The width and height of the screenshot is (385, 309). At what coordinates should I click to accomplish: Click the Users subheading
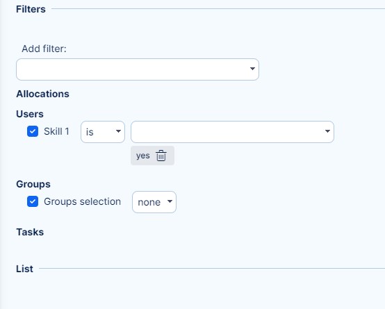click(30, 114)
